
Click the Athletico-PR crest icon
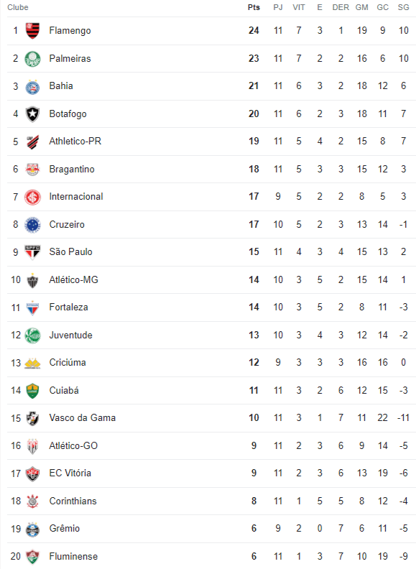coord(32,142)
